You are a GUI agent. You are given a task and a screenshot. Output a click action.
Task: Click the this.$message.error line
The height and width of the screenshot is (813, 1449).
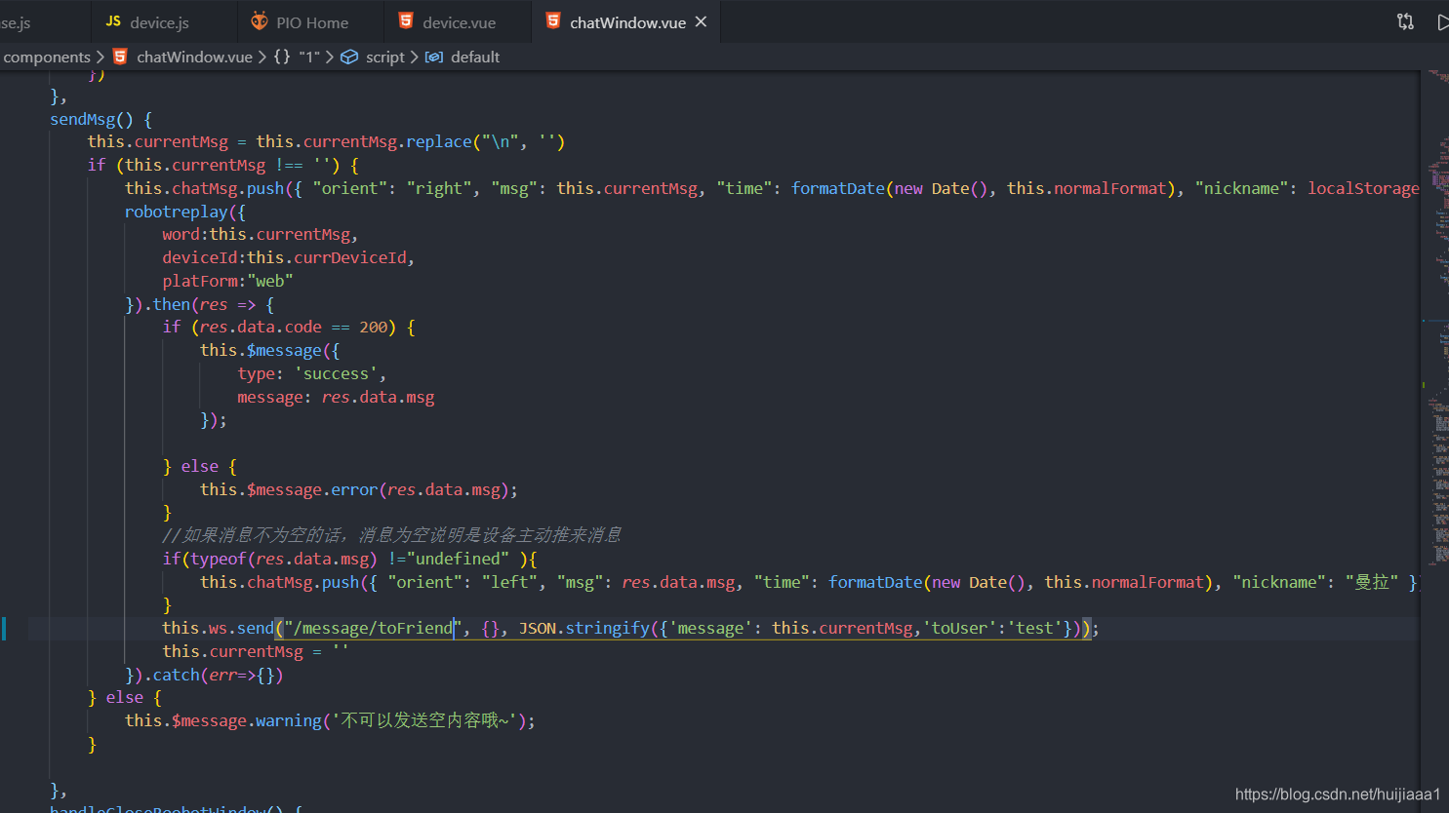coord(358,489)
